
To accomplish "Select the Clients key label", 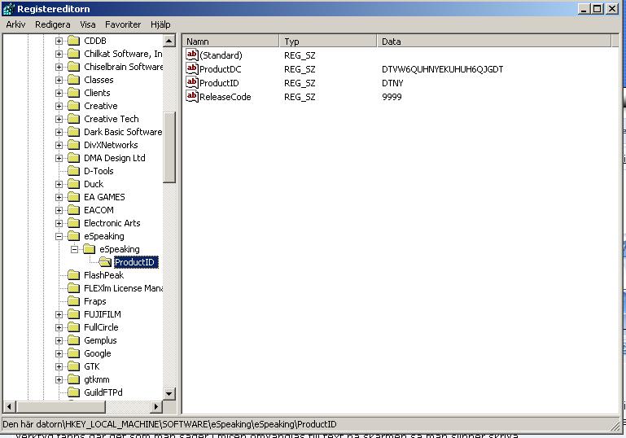I will 97,93.
